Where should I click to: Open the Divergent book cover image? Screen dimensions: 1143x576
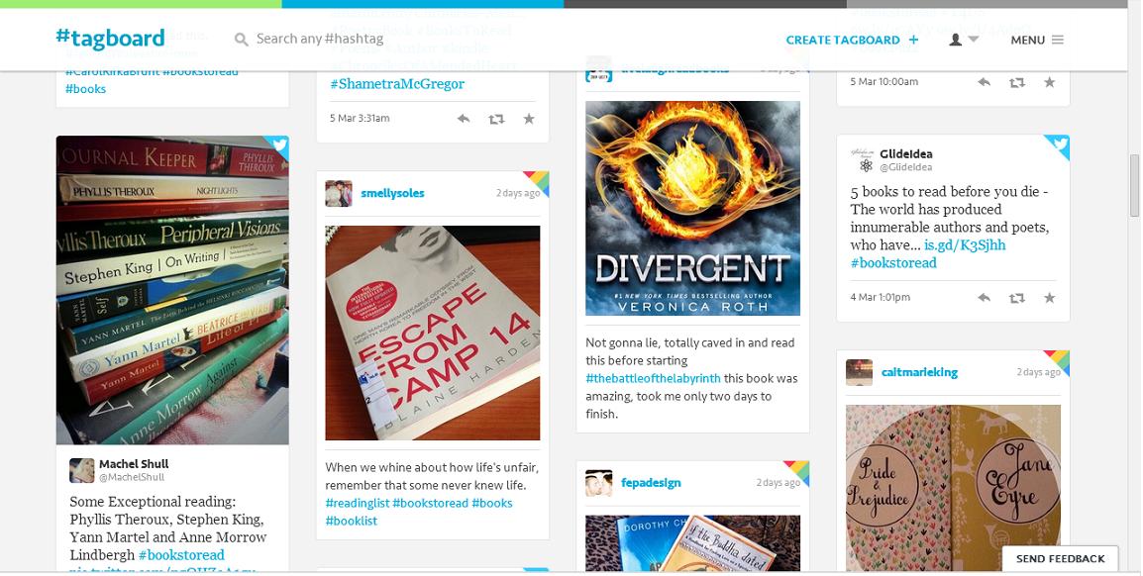(x=692, y=208)
